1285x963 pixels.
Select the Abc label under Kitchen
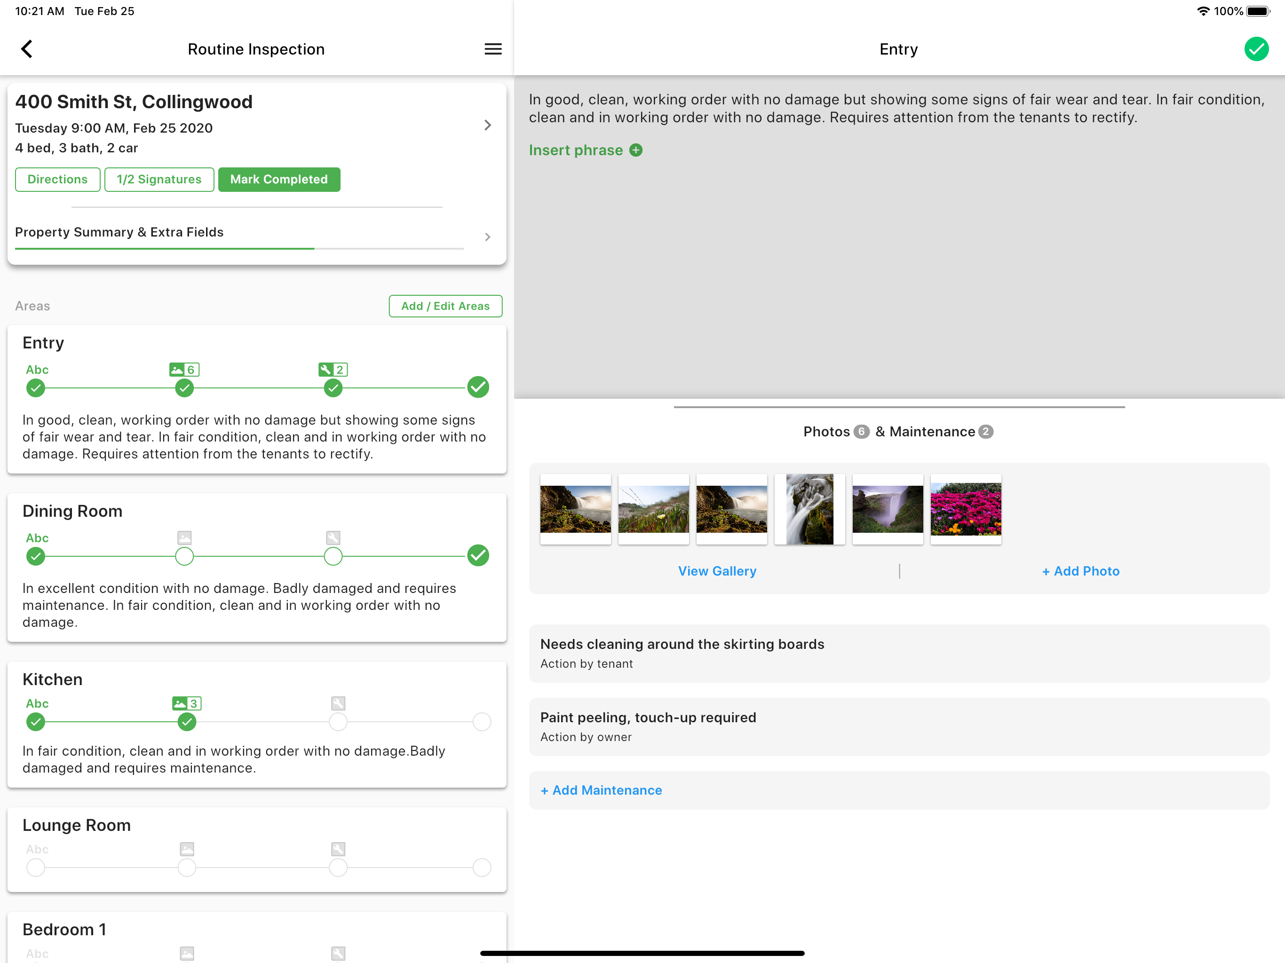[37, 703]
